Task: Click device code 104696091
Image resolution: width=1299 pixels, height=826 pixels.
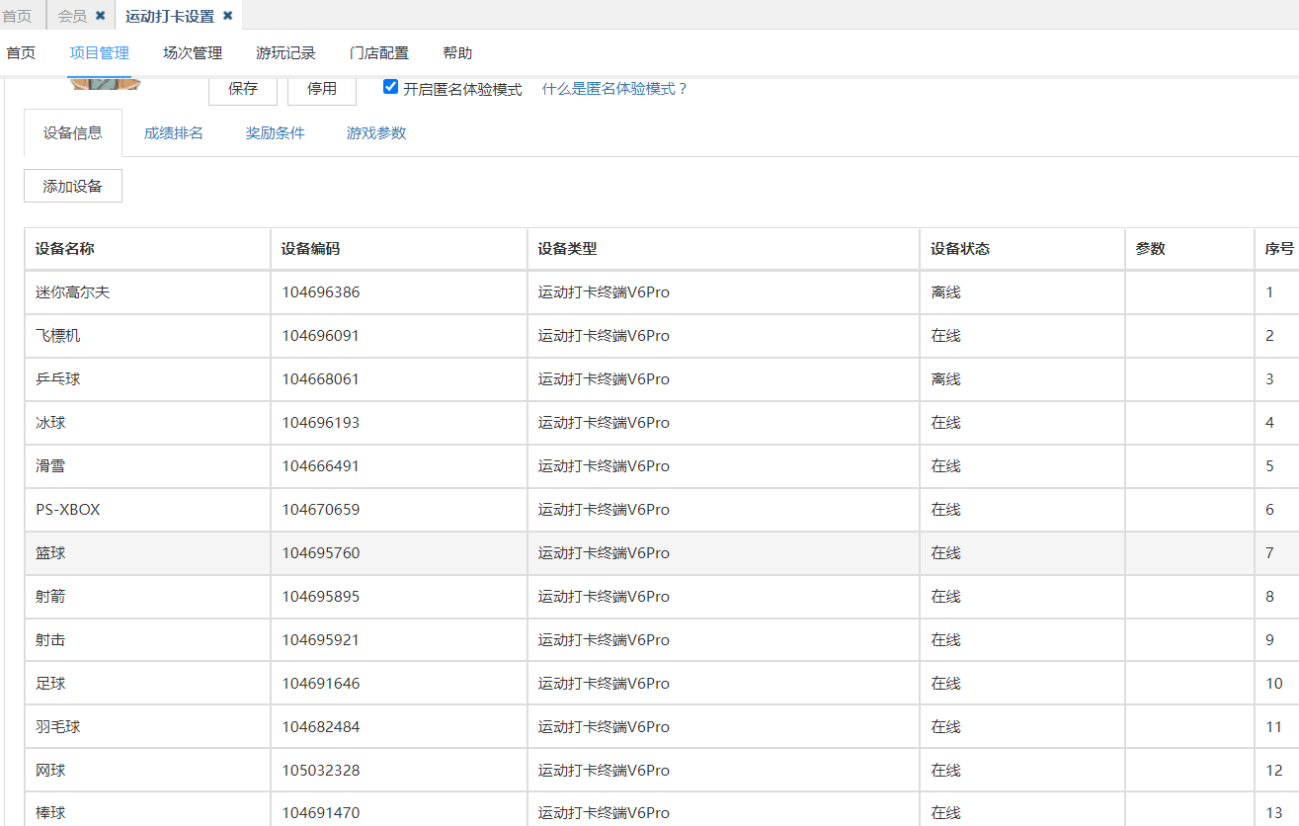Action: click(321, 336)
